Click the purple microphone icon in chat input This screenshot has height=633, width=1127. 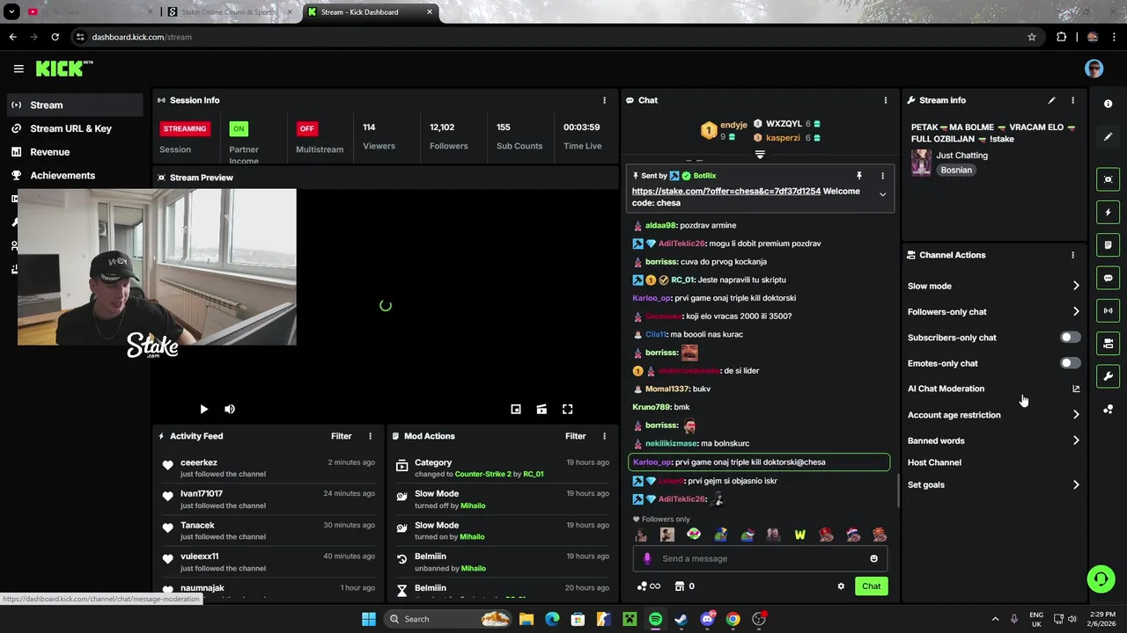click(x=647, y=558)
